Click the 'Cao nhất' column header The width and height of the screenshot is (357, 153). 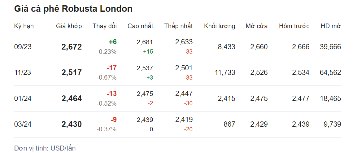tap(140, 26)
